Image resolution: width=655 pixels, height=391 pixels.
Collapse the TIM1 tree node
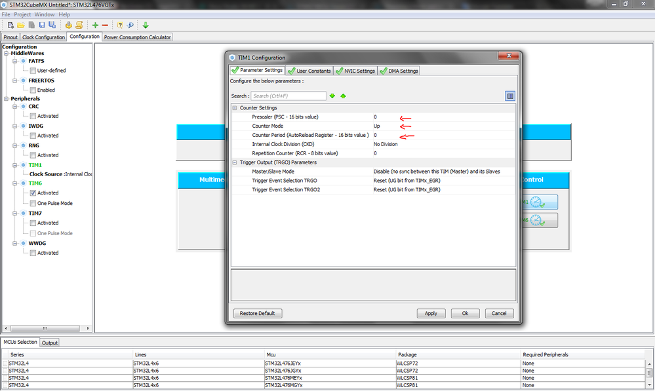tap(15, 165)
